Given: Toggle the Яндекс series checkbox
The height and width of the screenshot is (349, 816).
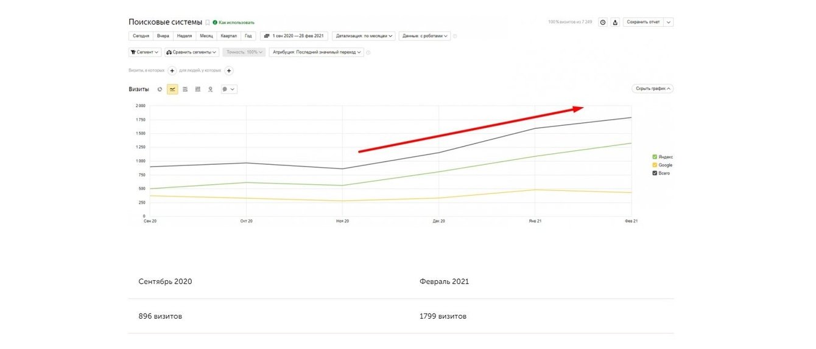Looking at the screenshot, I should click(x=655, y=157).
